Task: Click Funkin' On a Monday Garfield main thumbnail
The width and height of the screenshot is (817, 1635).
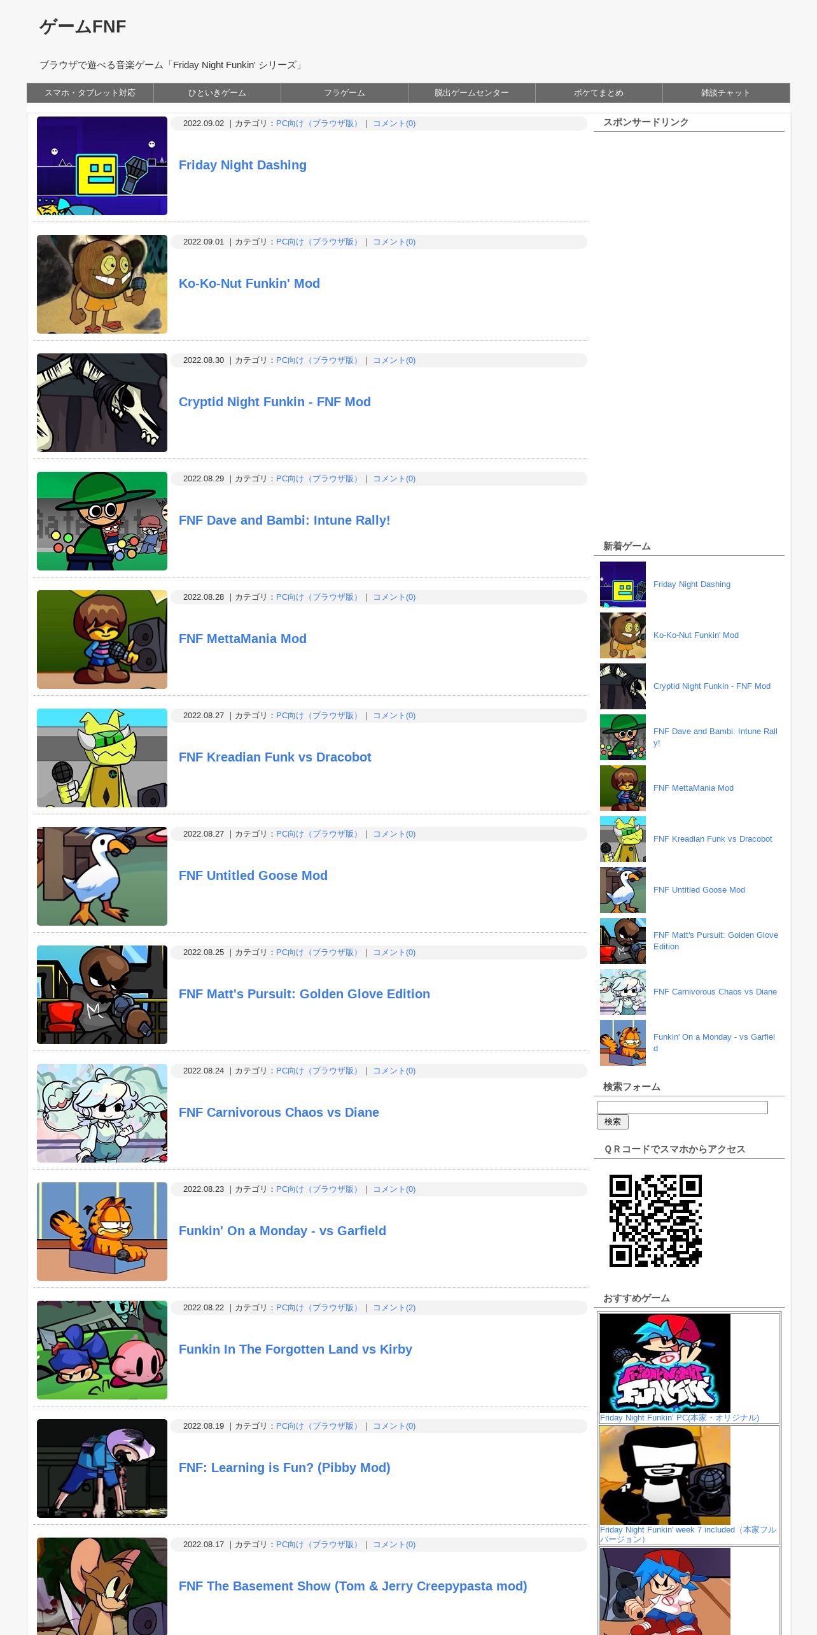Action: pyautogui.click(x=102, y=1231)
